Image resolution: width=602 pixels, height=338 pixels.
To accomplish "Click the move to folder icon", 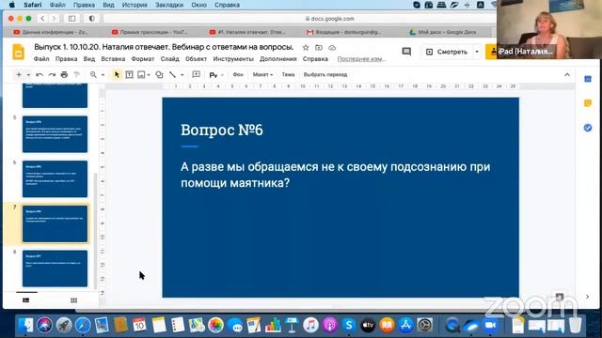I will [319, 48].
